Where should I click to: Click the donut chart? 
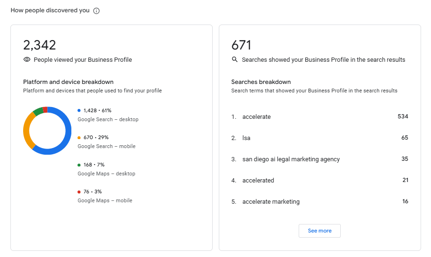47,131
